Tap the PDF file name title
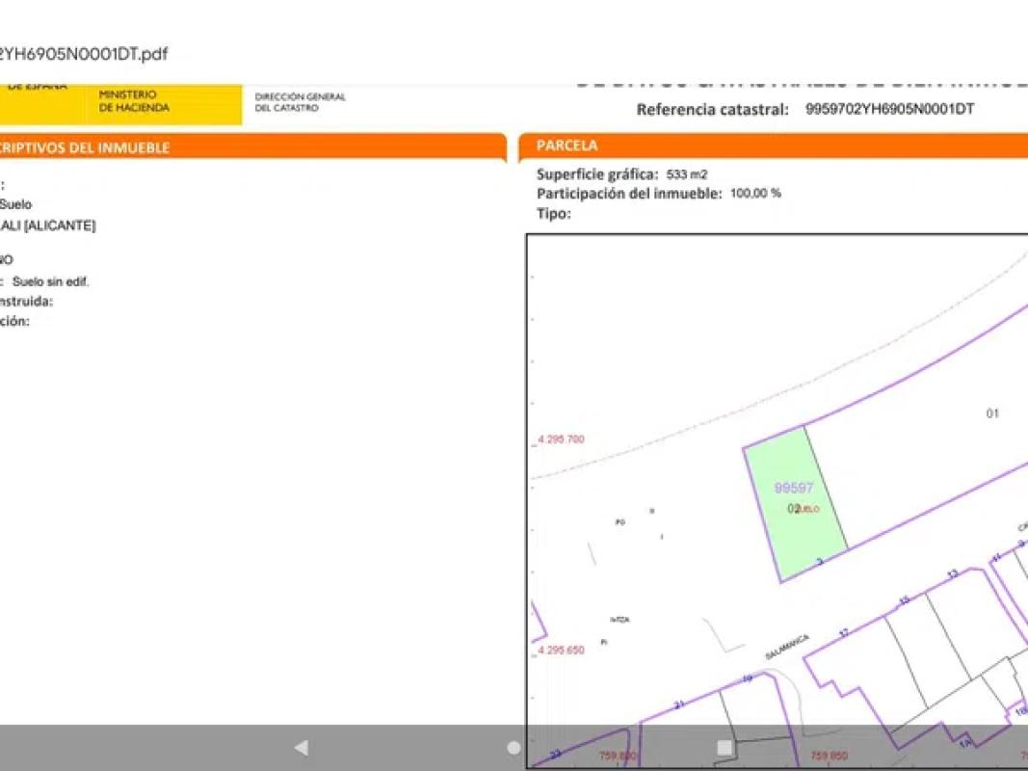This screenshot has width=1028, height=771. [84, 54]
